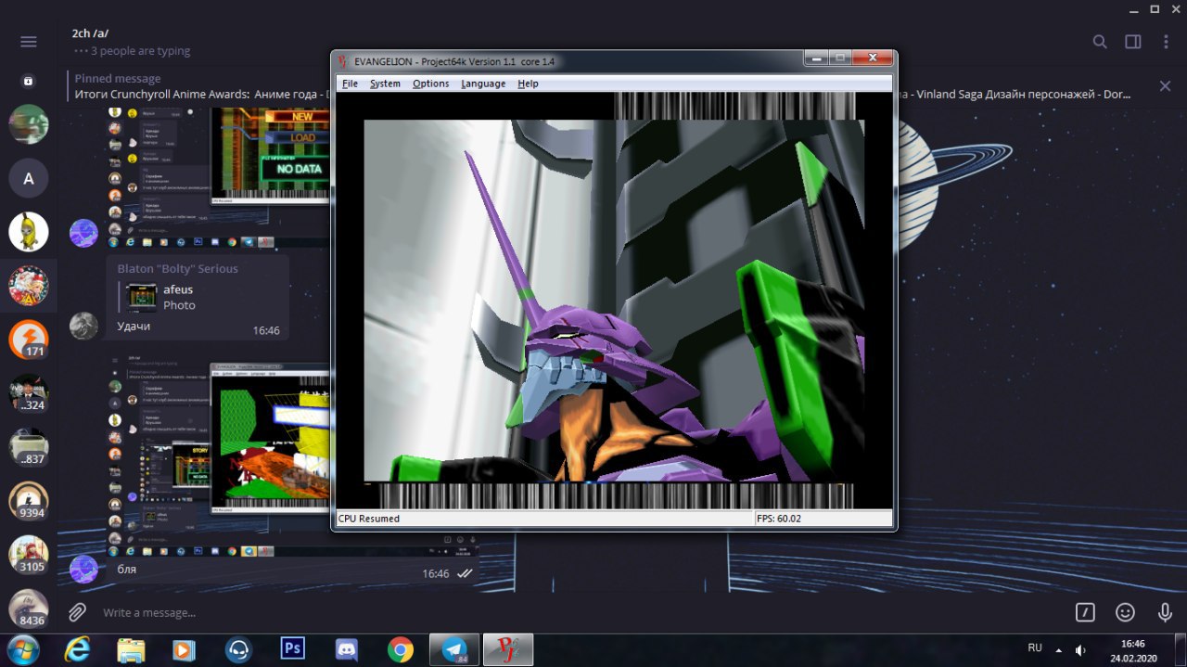The image size is (1187, 667).
Task: Open the chat showing ..837 unread badge
Action: click(x=29, y=447)
